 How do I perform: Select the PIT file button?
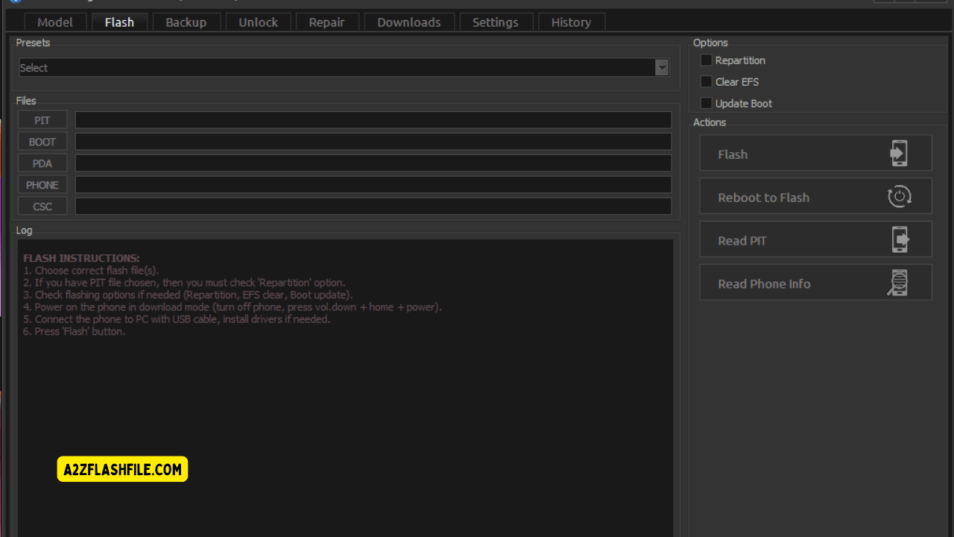click(x=42, y=119)
